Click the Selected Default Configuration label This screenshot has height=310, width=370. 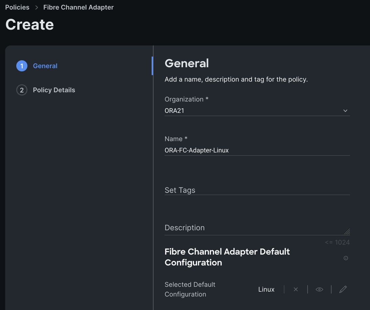tap(190, 289)
